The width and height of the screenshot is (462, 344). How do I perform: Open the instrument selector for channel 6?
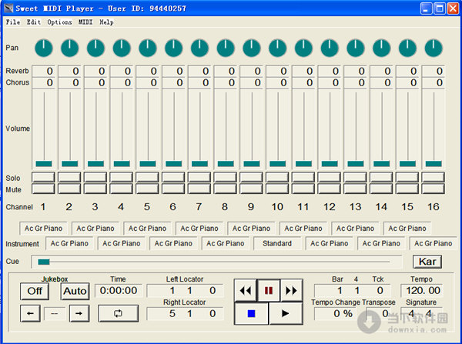click(173, 243)
